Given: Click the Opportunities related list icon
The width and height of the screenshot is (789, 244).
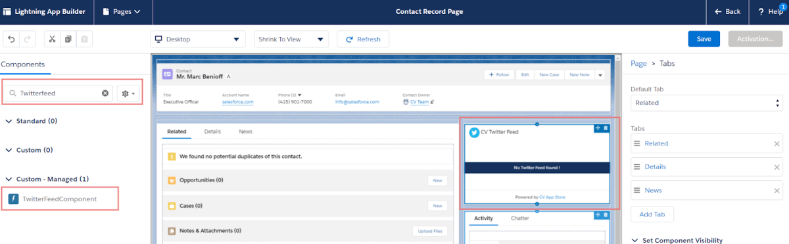Looking at the screenshot, I should pos(172,180).
